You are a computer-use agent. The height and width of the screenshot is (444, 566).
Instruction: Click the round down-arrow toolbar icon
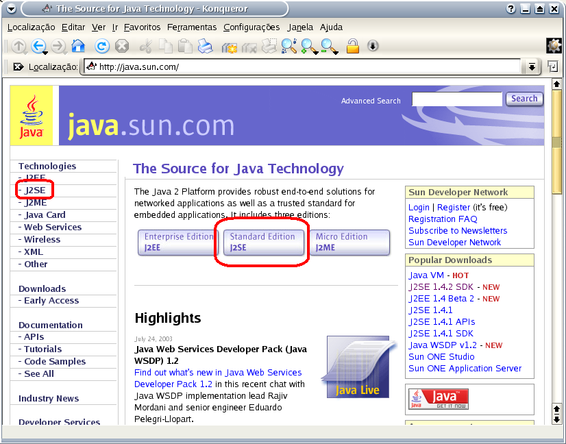pos(373,46)
